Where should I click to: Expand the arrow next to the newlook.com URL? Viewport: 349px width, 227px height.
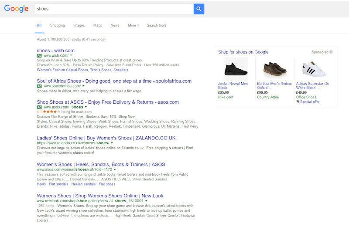(x=146, y=201)
